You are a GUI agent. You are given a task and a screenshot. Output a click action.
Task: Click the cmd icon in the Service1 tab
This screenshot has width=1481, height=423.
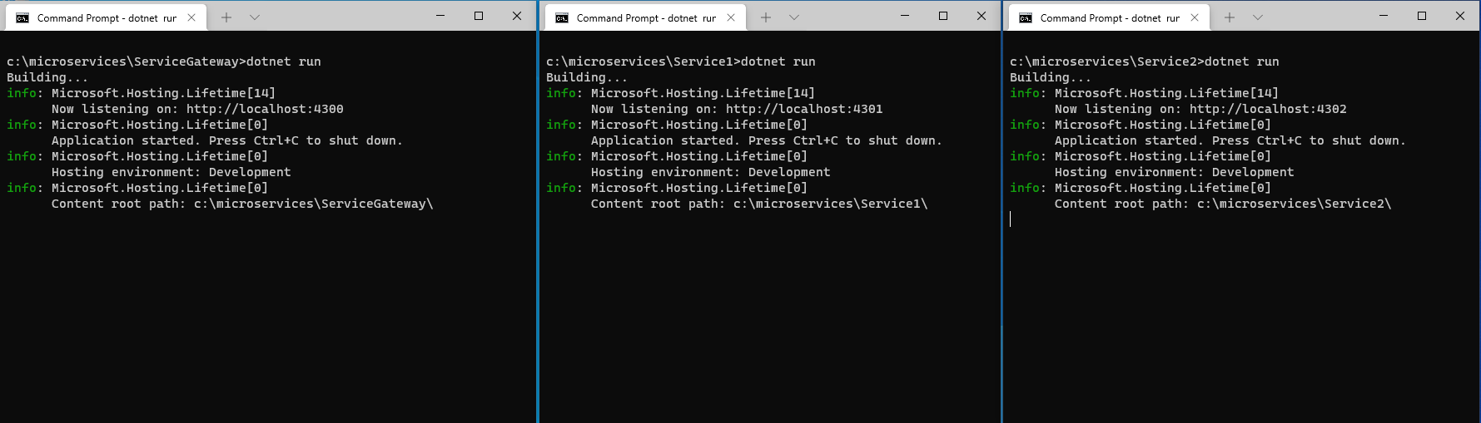click(x=562, y=17)
